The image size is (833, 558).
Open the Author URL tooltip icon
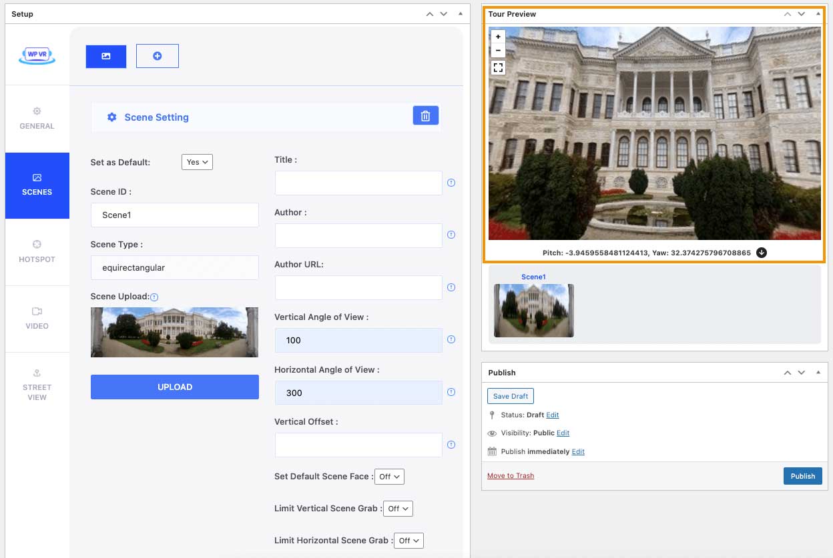click(451, 287)
